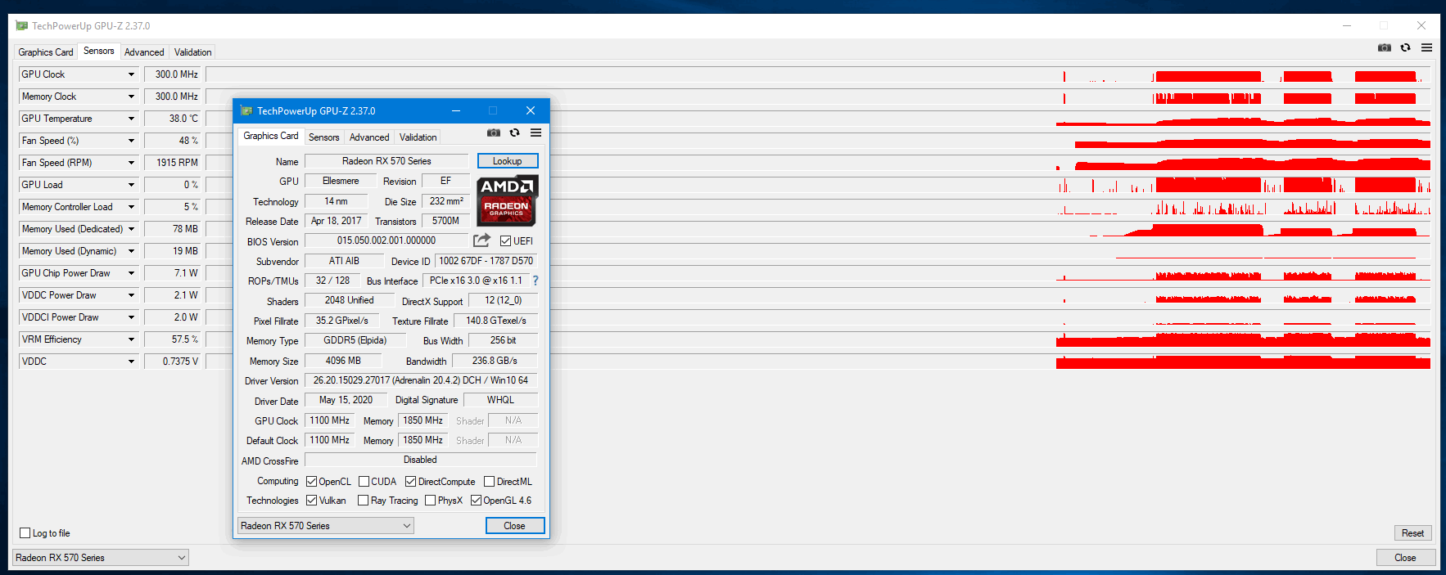Open GPU Chip Power Draw dropdown arrow
The width and height of the screenshot is (1446, 575).
click(x=131, y=273)
